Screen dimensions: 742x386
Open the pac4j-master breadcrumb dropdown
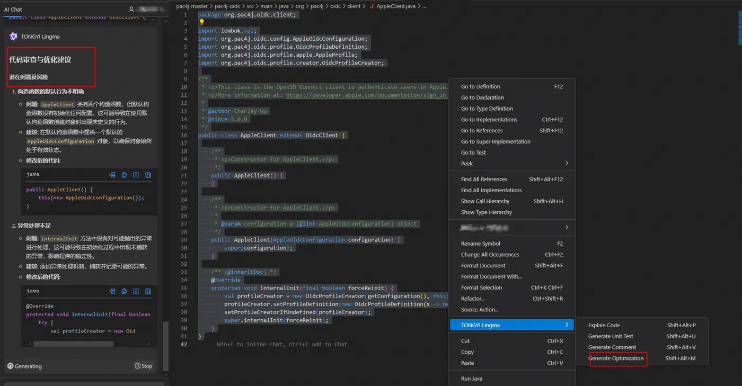[x=192, y=6]
